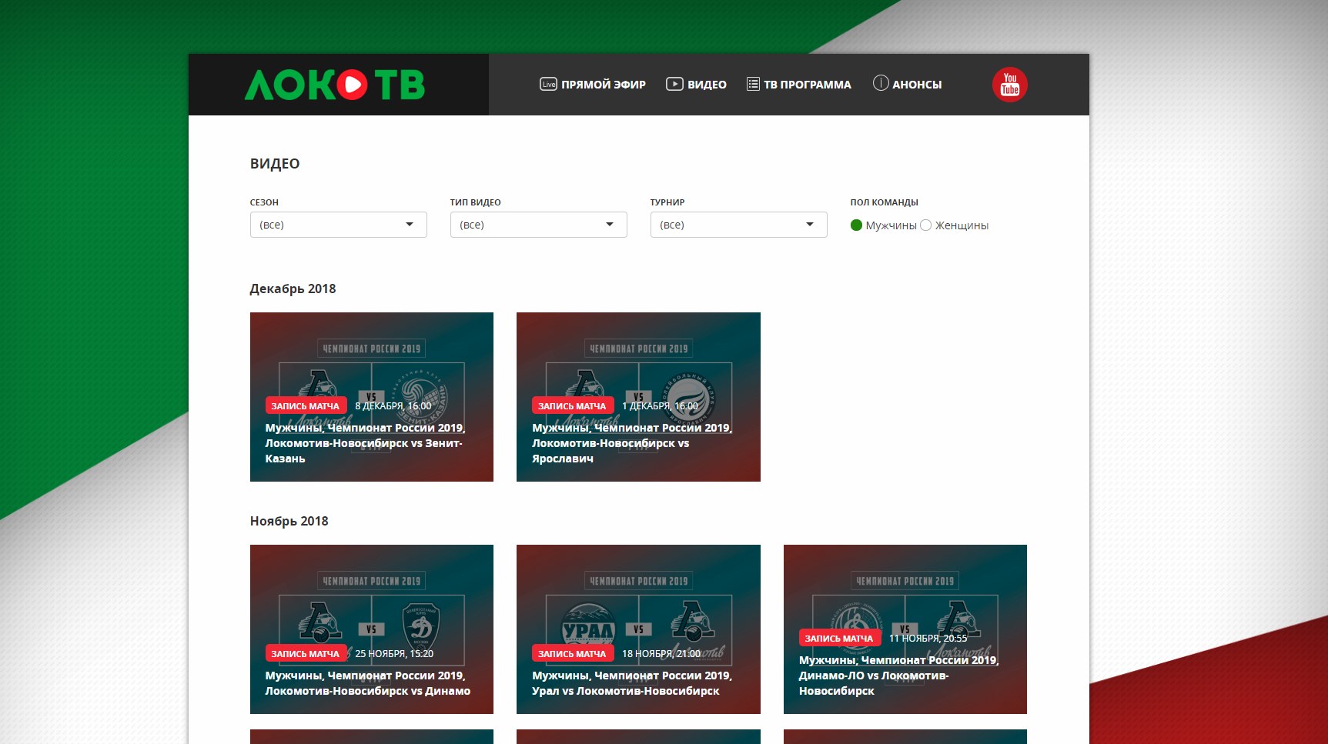Open the Локомотив-Новосибирск vs Ярославич video

(638, 397)
